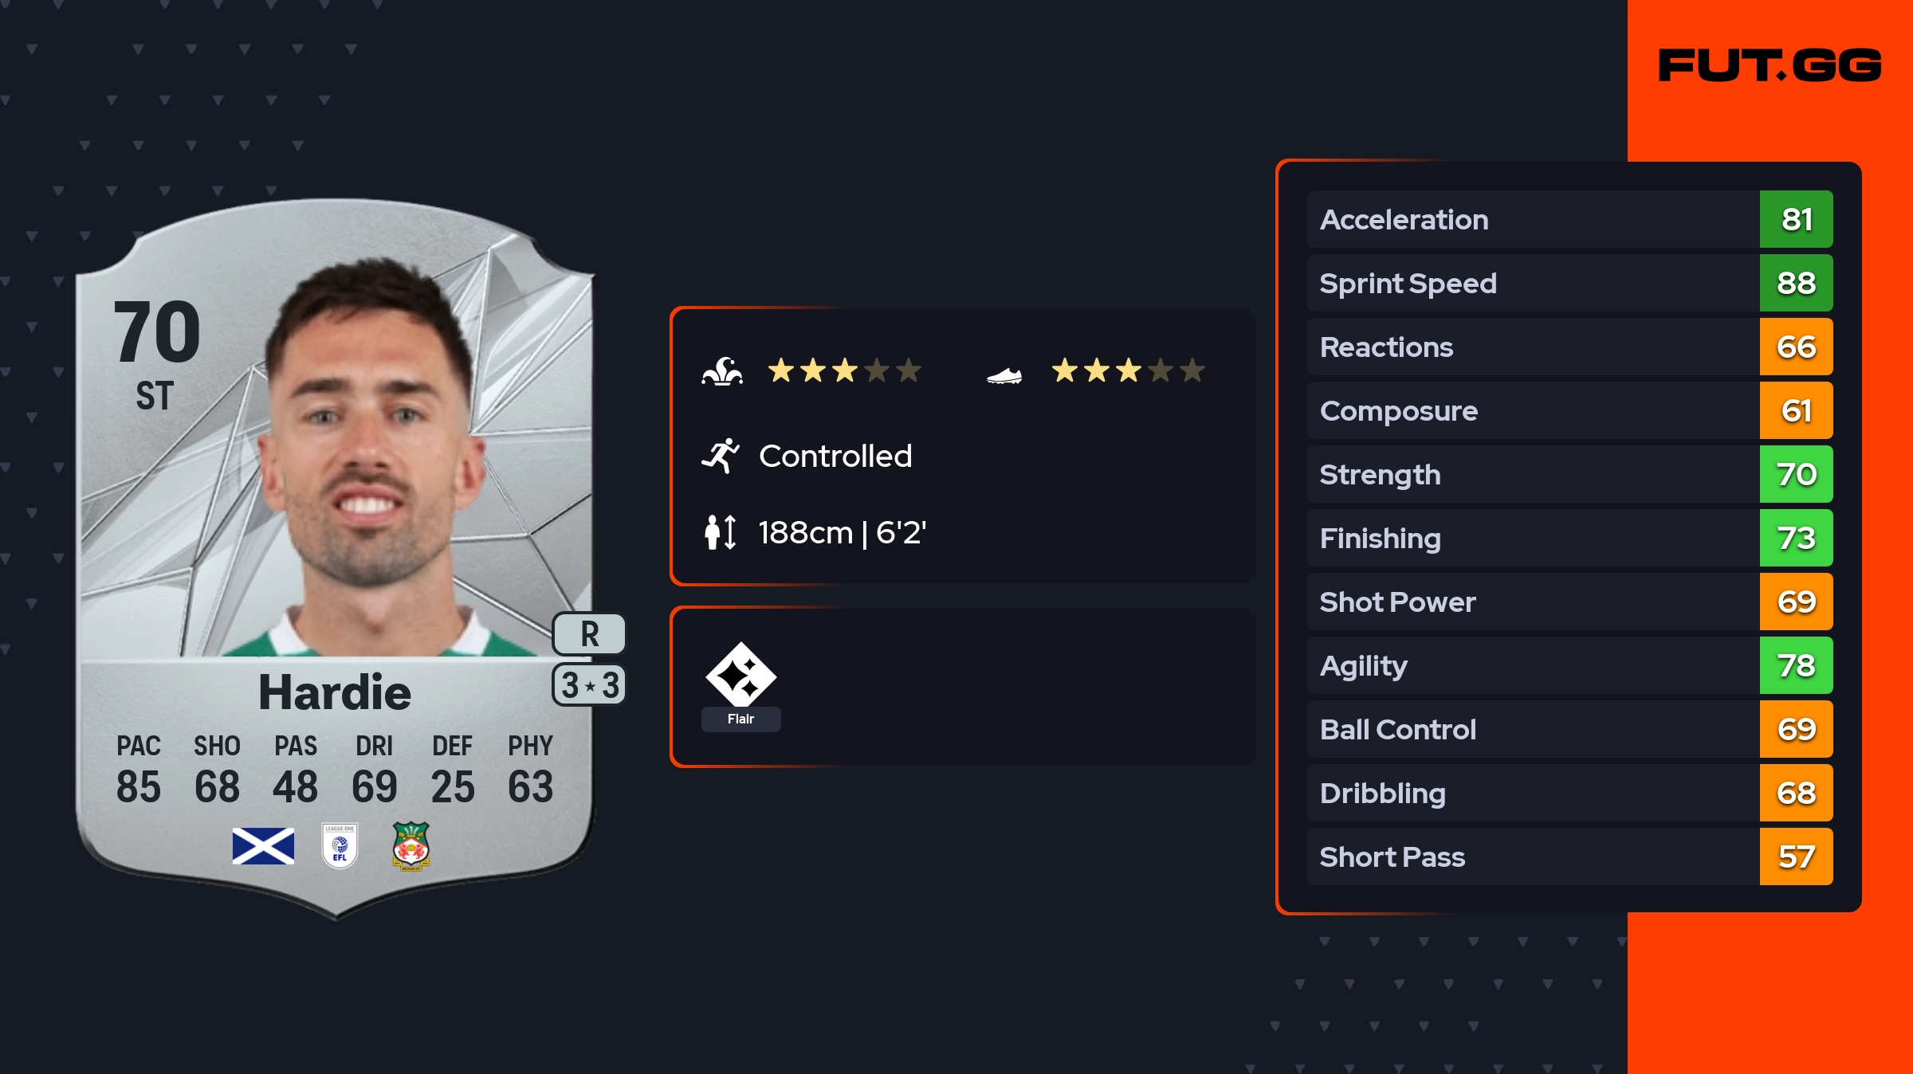
Task: Click the R preferred foot badge
Action: 589,634
